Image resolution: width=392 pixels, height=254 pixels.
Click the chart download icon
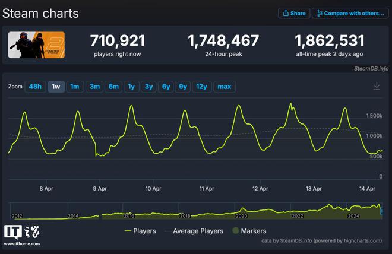point(377,86)
